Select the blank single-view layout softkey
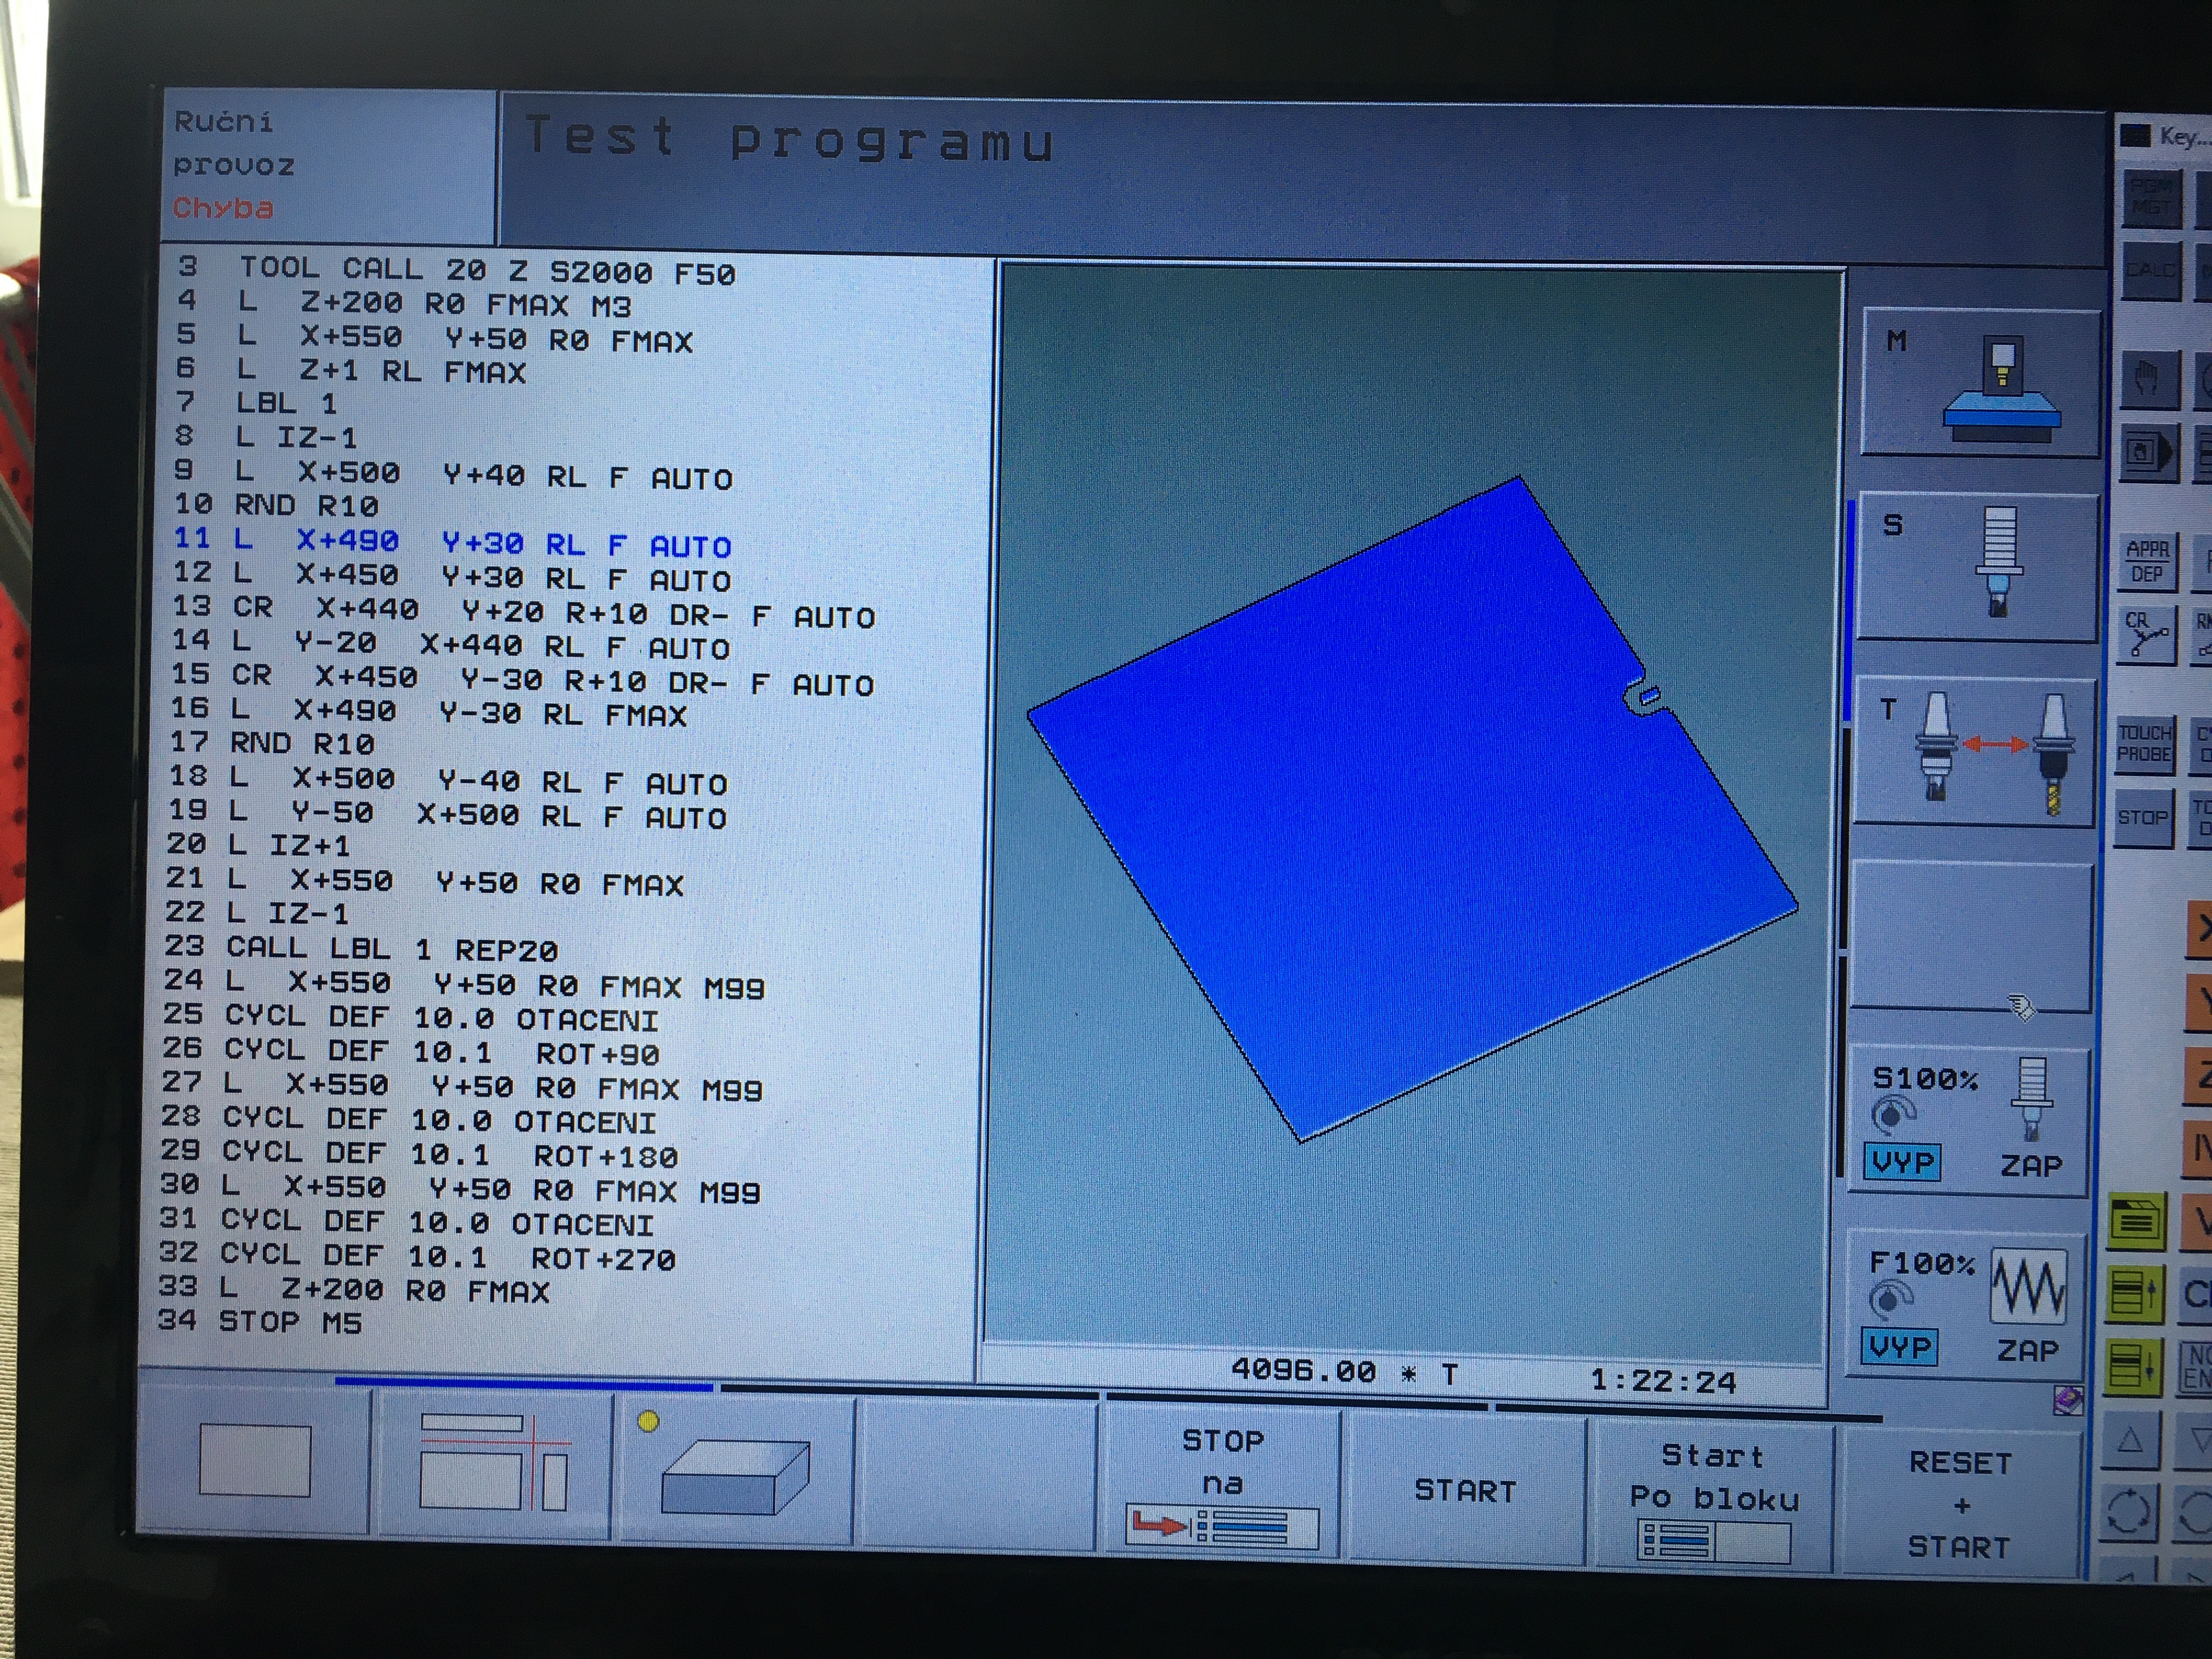2212x1659 pixels. [254, 1461]
